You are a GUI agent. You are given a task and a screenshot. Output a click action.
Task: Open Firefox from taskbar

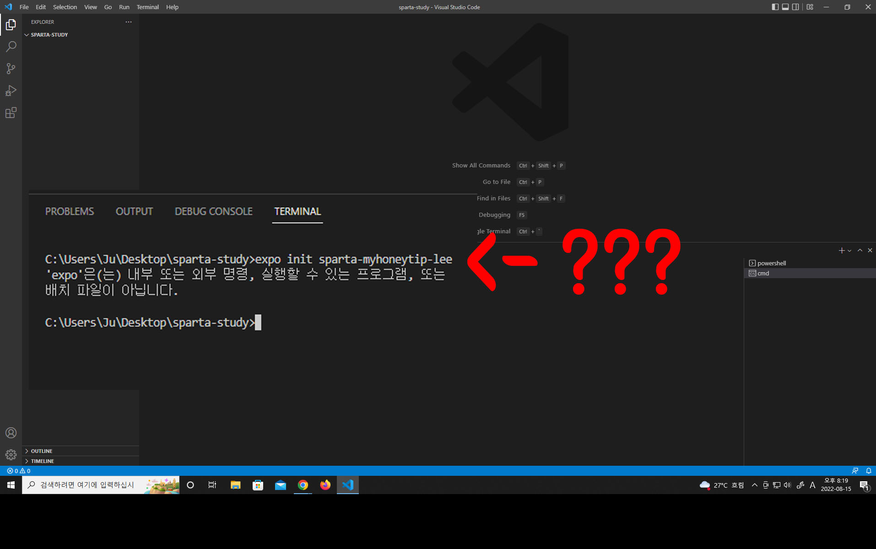pos(325,485)
